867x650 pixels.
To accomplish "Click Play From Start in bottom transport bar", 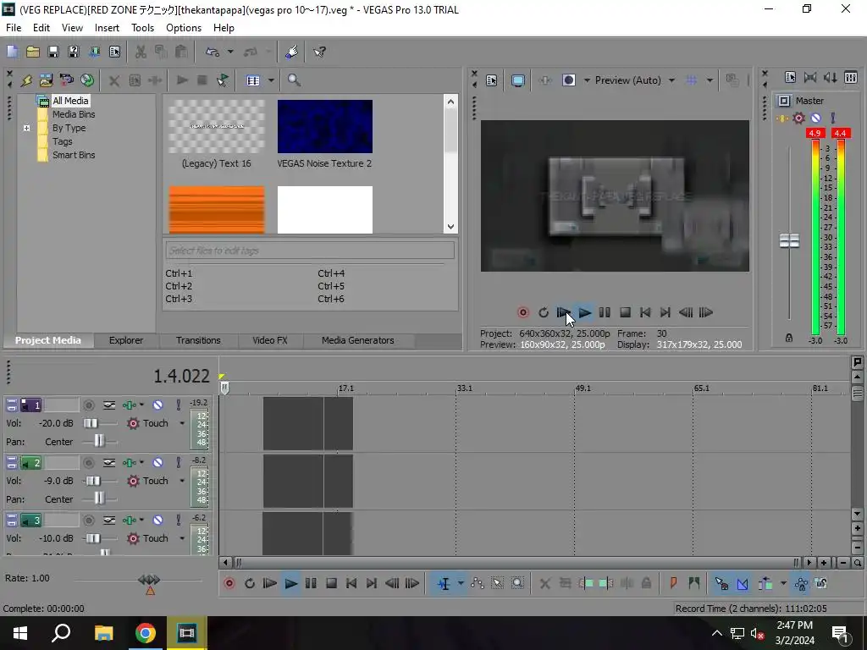I will coord(270,583).
